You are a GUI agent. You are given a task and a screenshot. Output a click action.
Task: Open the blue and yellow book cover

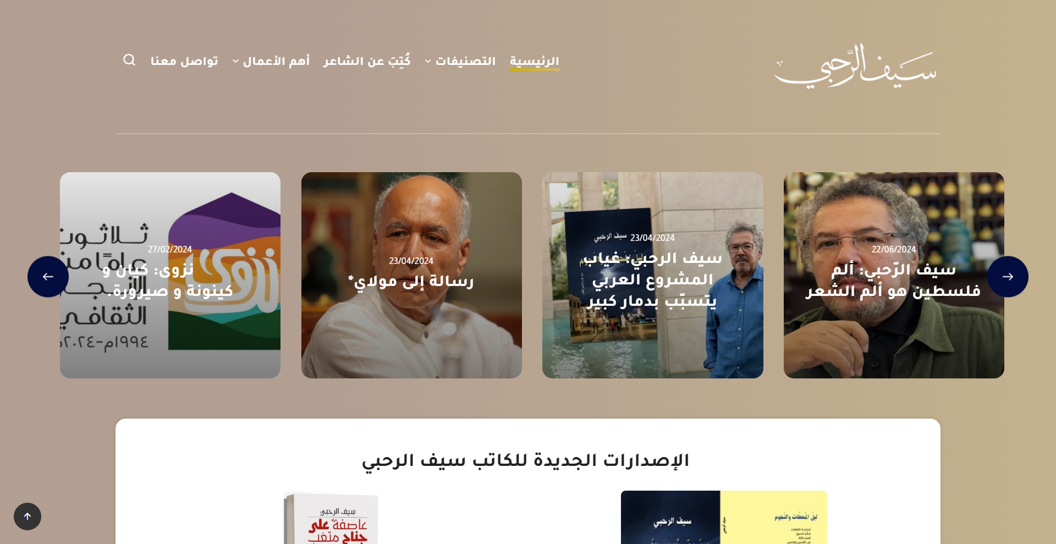coord(724,518)
